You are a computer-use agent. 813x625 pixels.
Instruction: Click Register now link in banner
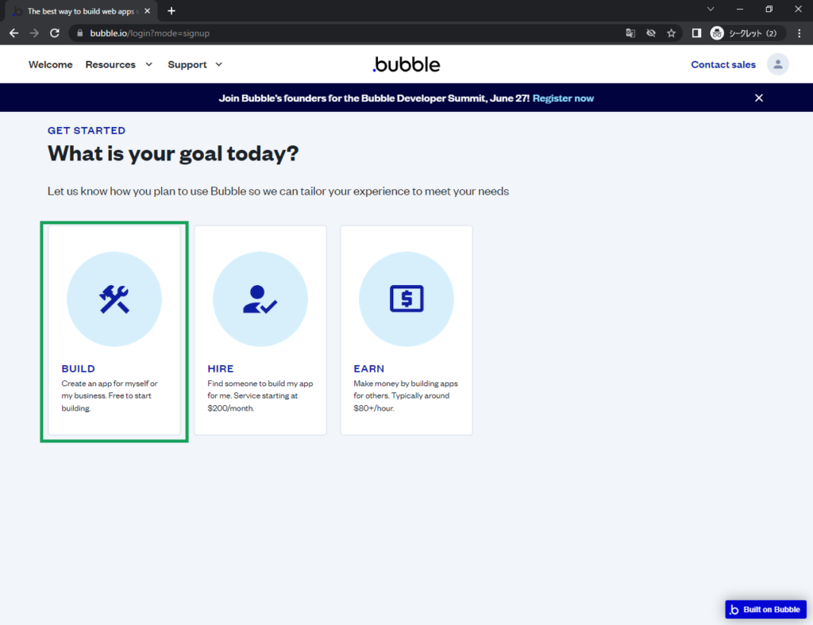point(563,98)
